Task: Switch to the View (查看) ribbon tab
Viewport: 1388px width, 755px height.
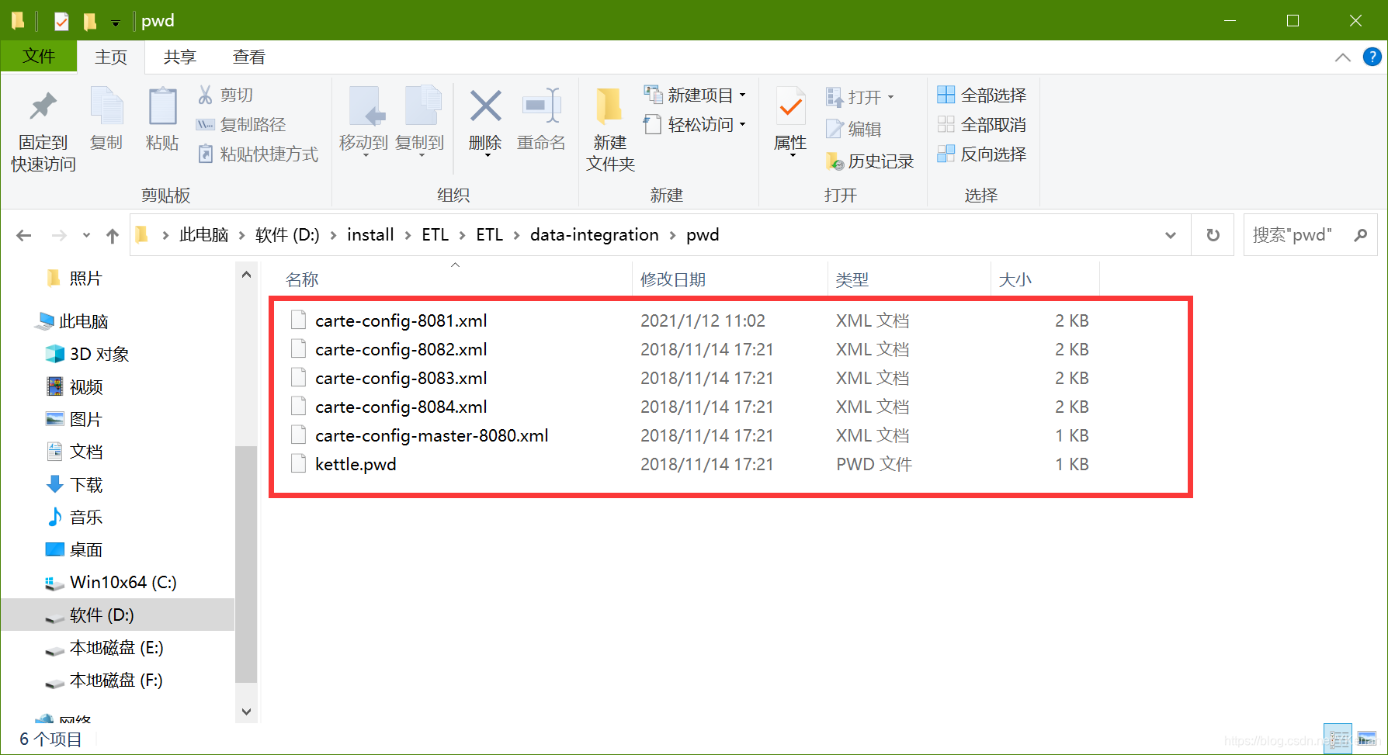Action: click(x=249, y=57)
